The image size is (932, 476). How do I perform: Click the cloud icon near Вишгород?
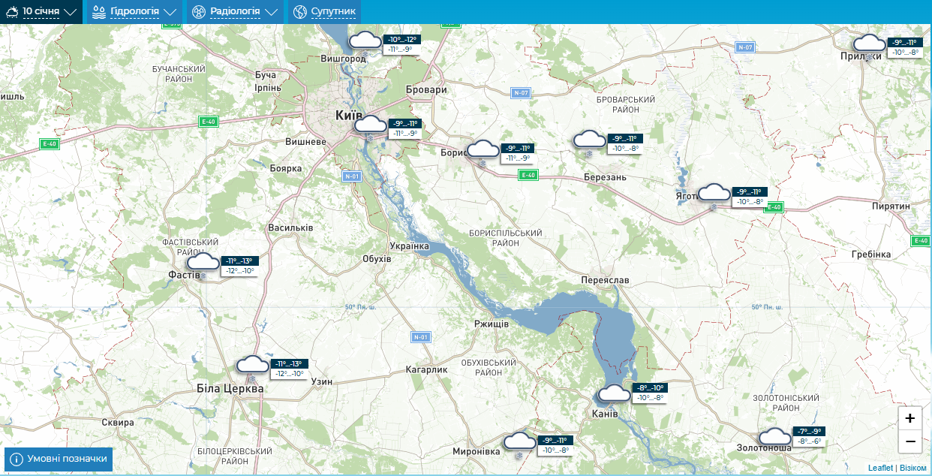(365, 41)
